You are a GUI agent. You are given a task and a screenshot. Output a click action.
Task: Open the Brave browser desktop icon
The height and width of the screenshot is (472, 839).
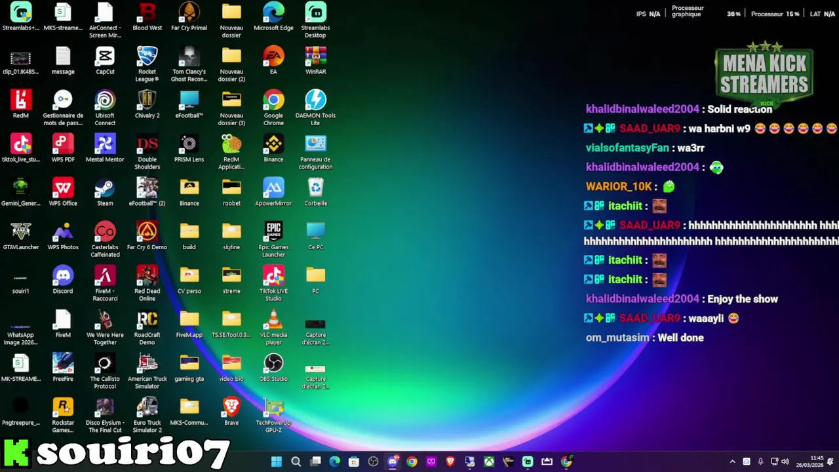231,412
